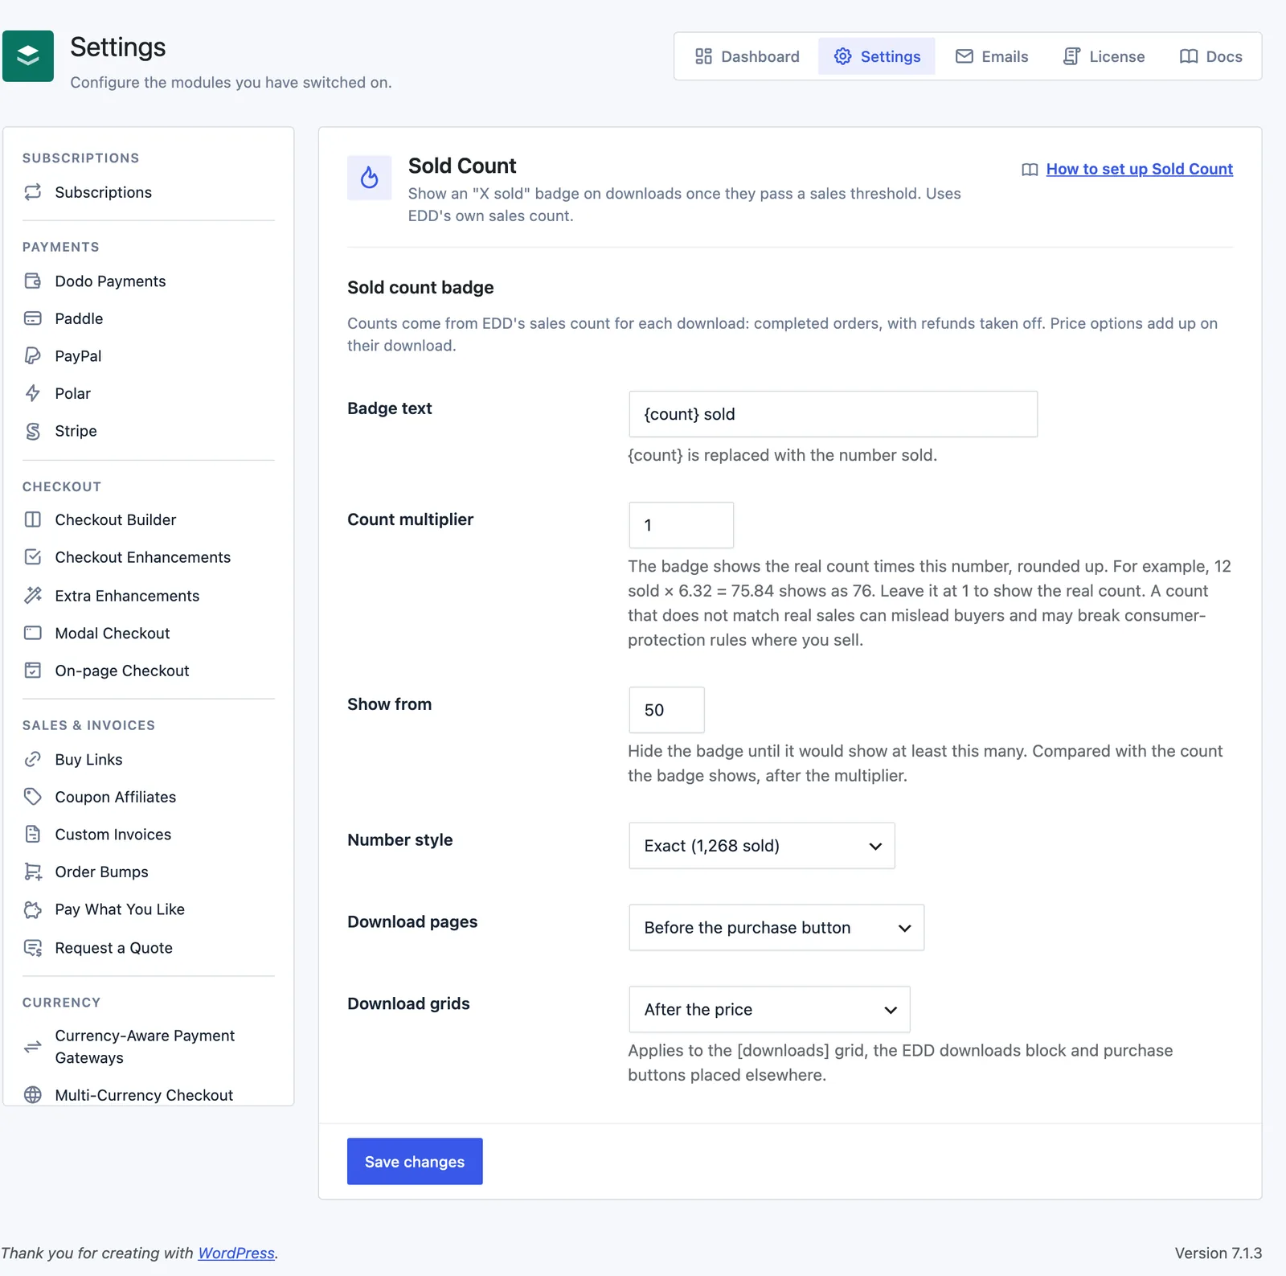Image resolution: width=1286 pixels, height=1276 pixels.
Task: Select PayPal in the sidebar
Action: [149, 355]
